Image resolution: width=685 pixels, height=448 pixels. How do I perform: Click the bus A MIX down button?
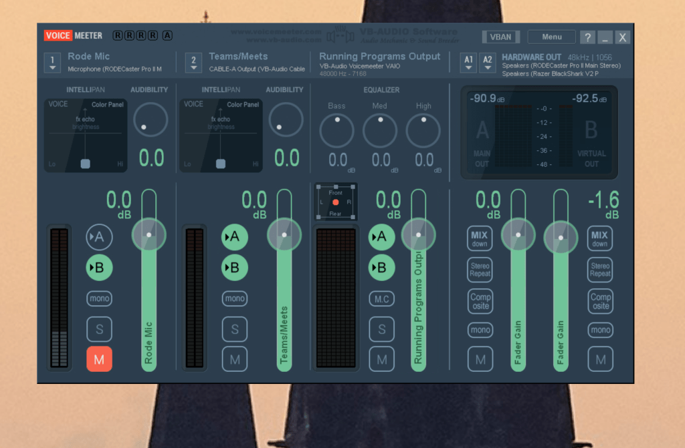coord(480,238)
